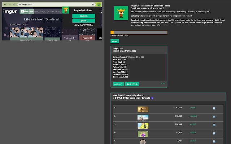
Task: Open the image link in row 4
Action: pos(193,132)
